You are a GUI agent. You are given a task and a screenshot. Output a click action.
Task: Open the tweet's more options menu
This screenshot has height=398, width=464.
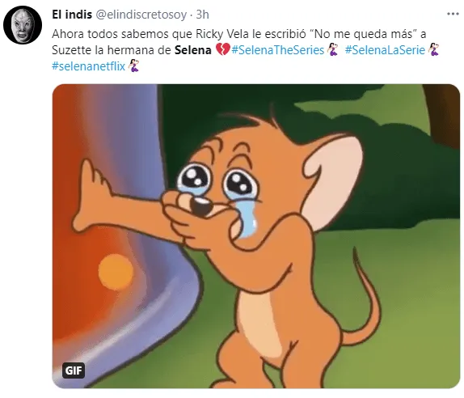[x=453, y=14]
